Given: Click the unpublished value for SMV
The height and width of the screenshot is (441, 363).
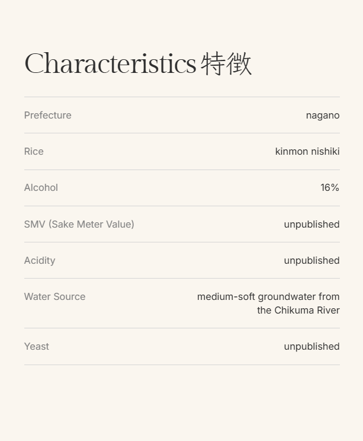Looking at the screenshot, I should click(312, 225).
